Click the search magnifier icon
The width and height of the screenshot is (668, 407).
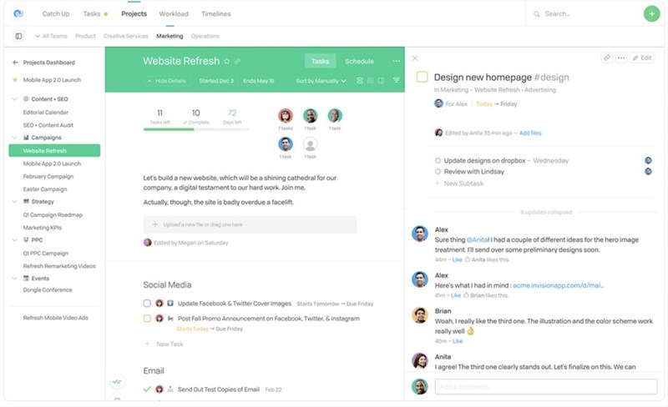[x=536, y=14]
